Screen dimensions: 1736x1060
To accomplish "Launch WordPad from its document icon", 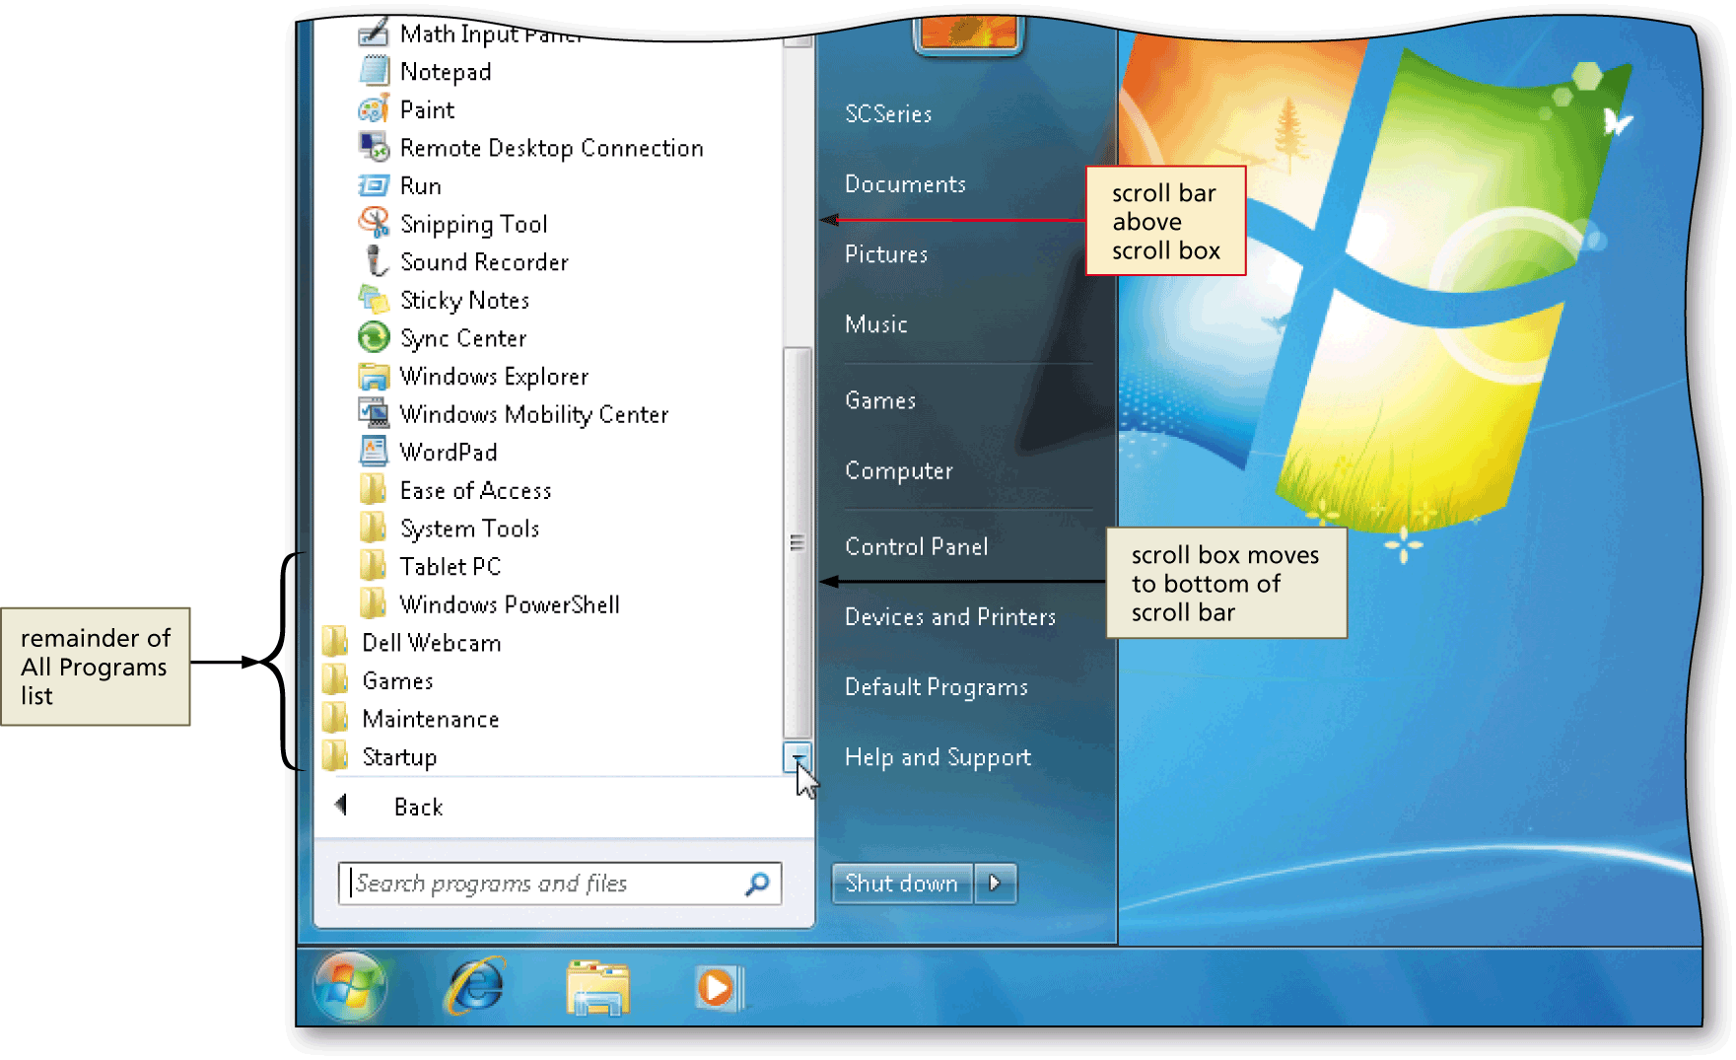I will [x=374, y=452].
